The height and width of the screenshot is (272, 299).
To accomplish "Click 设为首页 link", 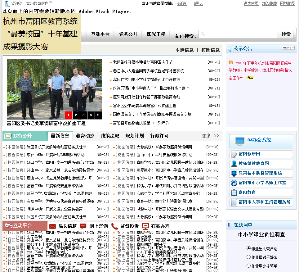I will 251,4.
